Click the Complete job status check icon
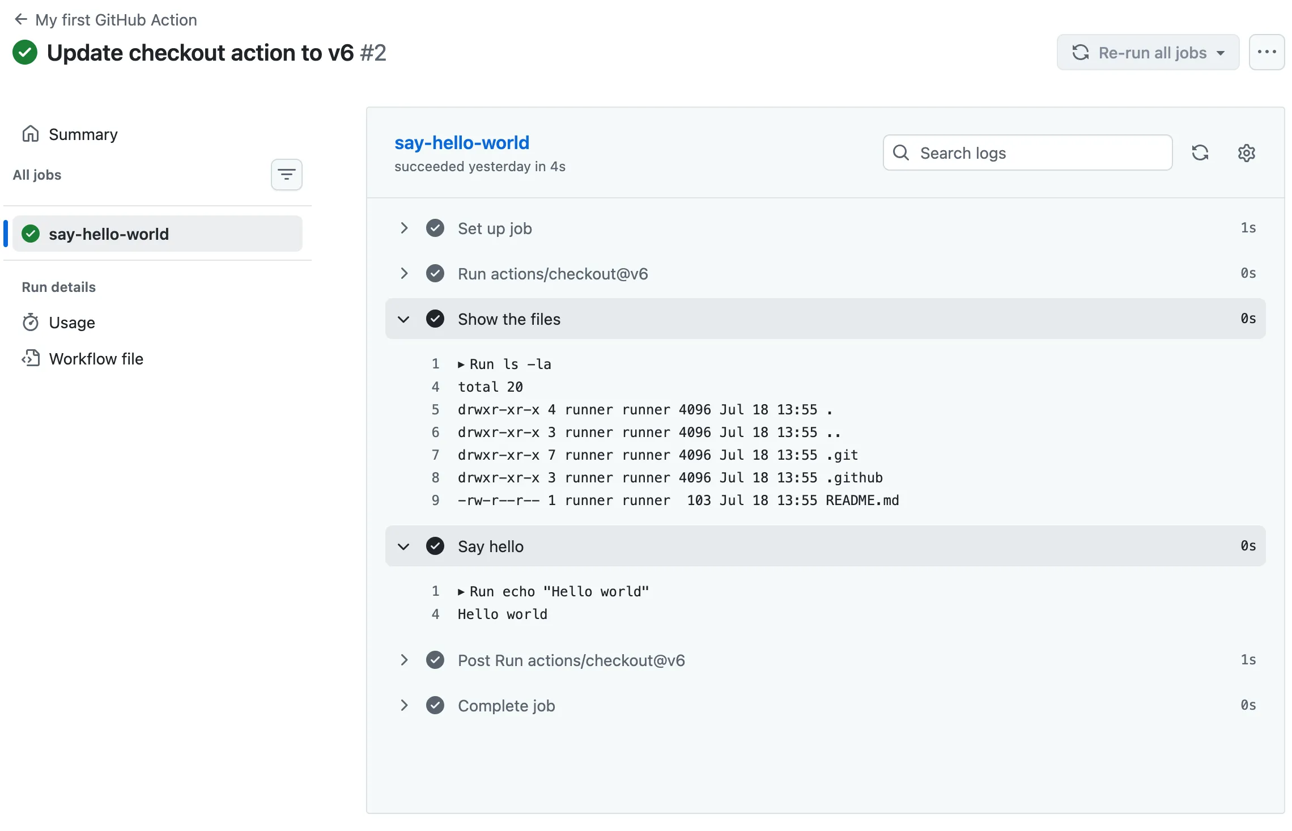Viewport: 1292px width, 831px height. point(435,705)
